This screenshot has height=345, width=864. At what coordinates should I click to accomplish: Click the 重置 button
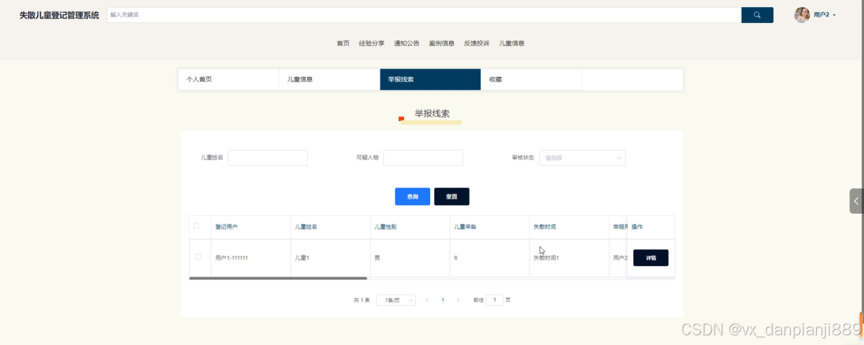(451, 197)
